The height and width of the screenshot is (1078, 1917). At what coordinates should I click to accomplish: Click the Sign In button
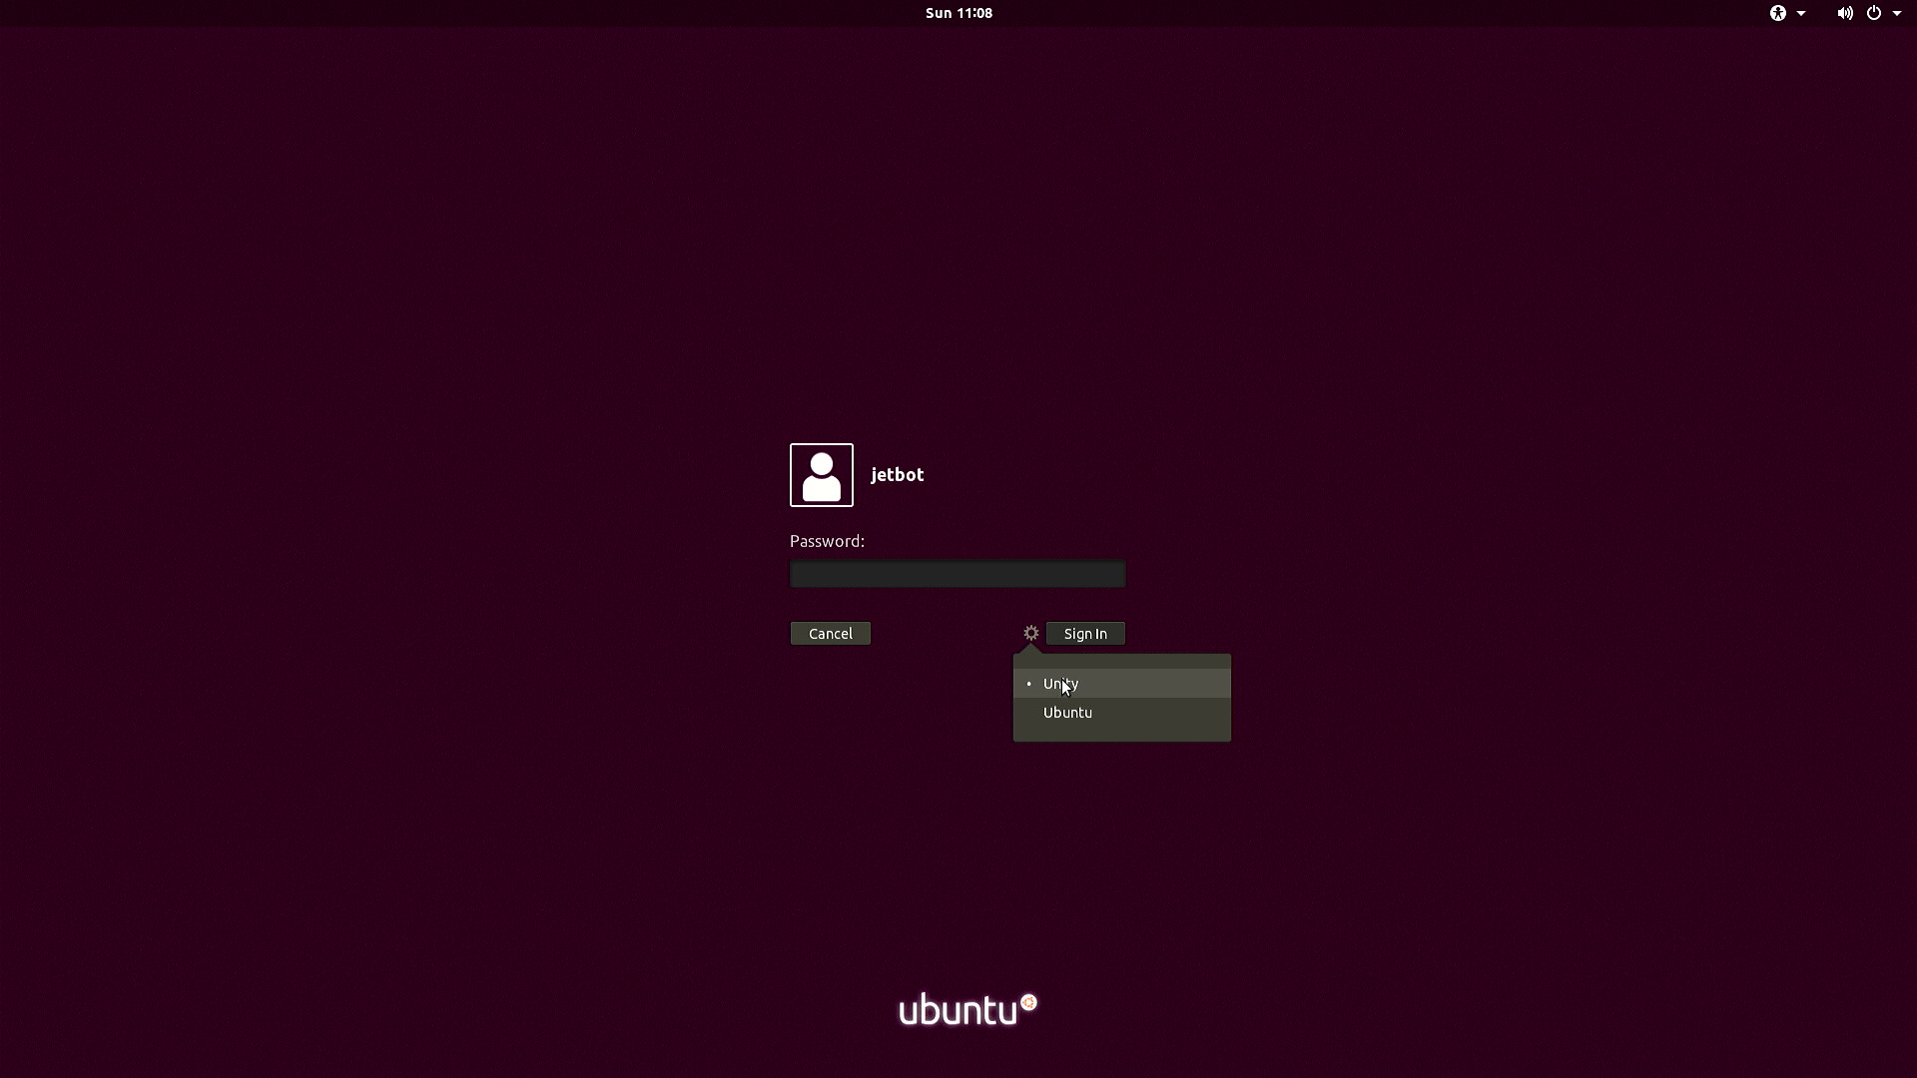click(1085, 634)
